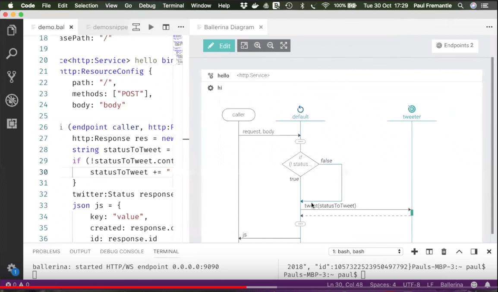Click the default worker icon
Image resolution: width=498 pixels, height=292 pixels.
pos(300,109)
